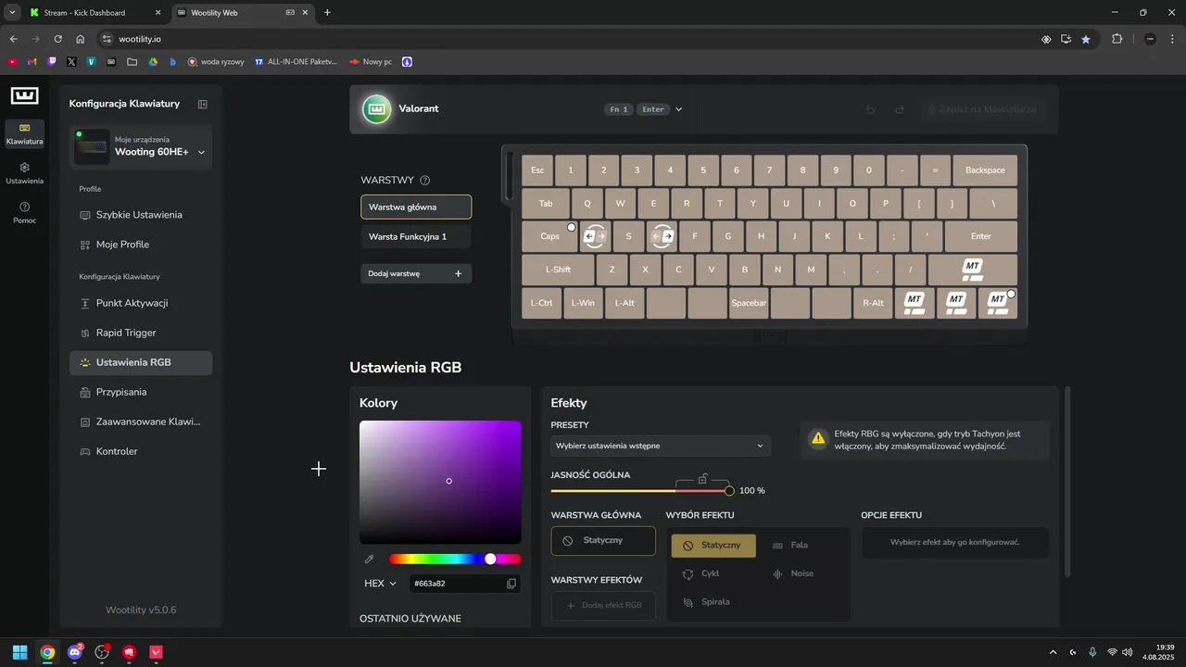Select Warsta Funkcyjna 1 layer
Screen dimensions: 1186x667
coord(416,236)
